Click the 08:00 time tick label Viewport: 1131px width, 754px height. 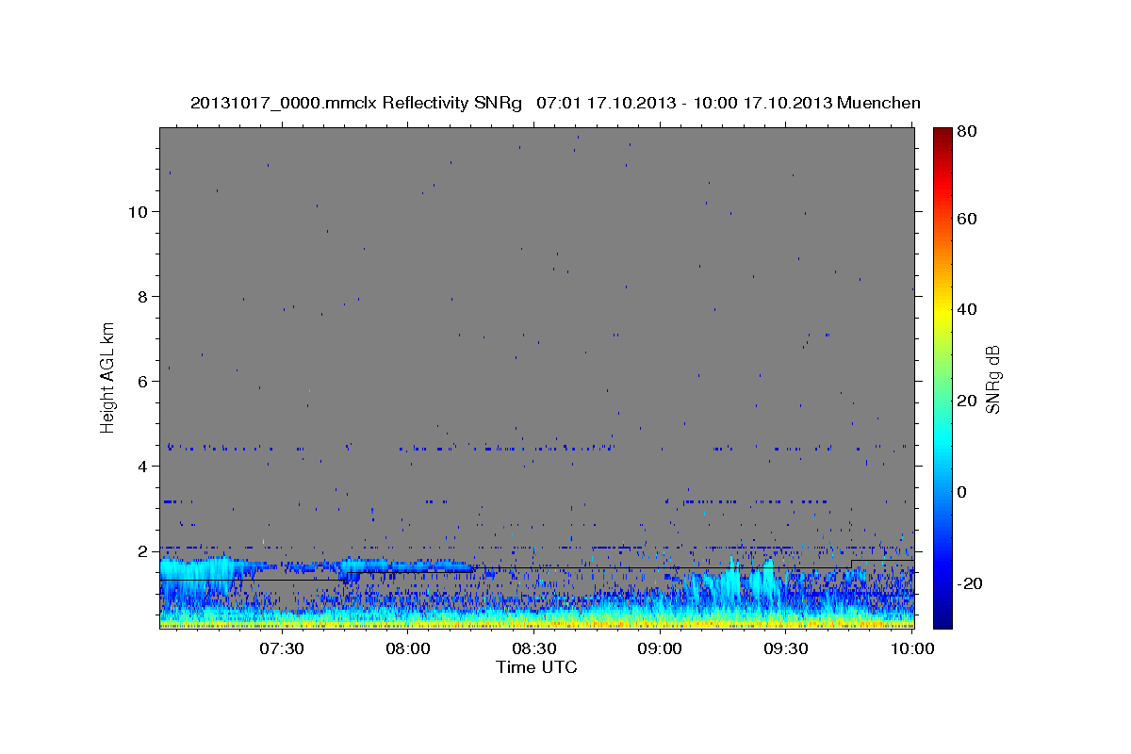click(408, 649)
